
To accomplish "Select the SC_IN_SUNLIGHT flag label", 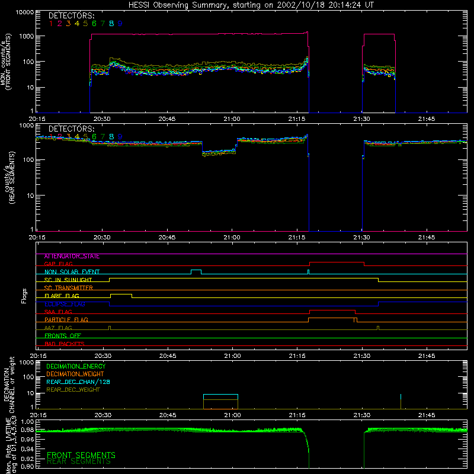I will pos(68,280).
